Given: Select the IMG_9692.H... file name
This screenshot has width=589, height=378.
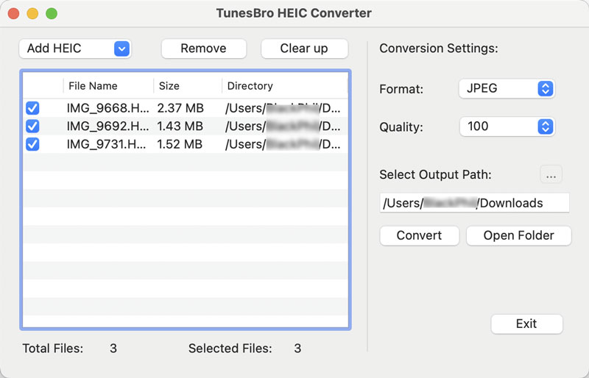Looking at the screenshot, I should coord(107,126).
